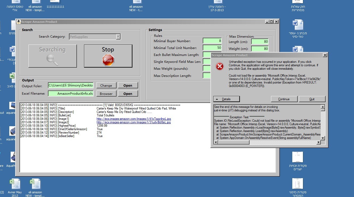
Task: Click the log value 'Total 5 bullets'
Action: pos(105,115)
